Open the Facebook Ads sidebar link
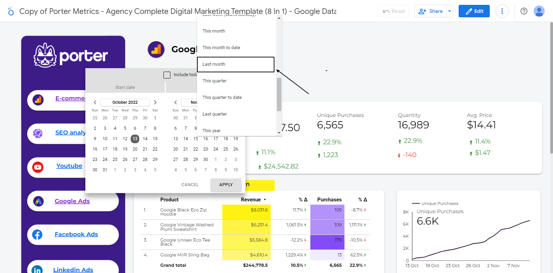Image resolution: width=553 pixels, height=273 pixels. [x=76, y=235]
